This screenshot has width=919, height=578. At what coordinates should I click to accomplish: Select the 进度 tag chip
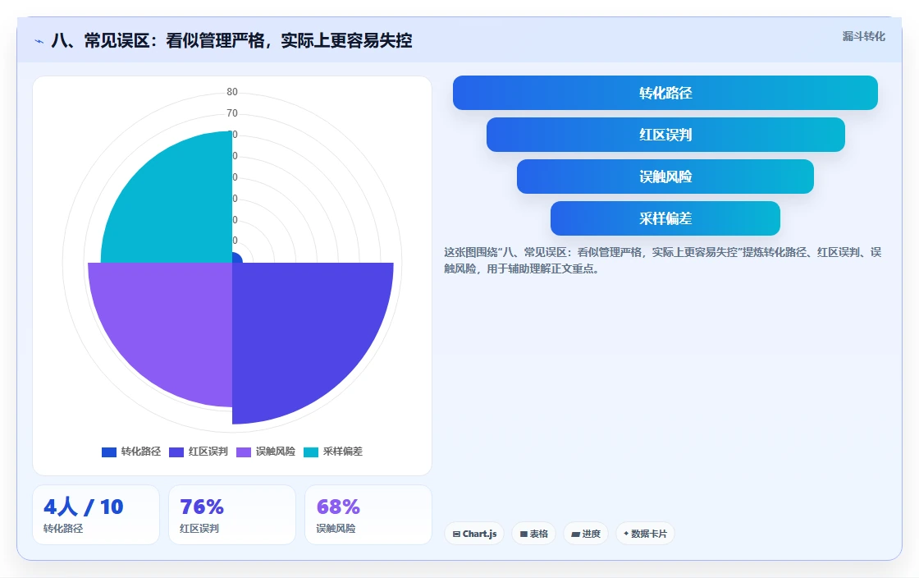pyautogui.click(x=586, y=534)
